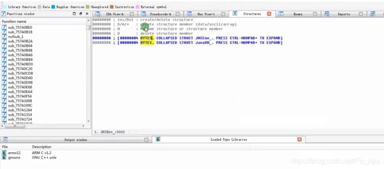384x169 pixels.
Task: Click the Pseudocode-A tab icon
Action: 144,14
